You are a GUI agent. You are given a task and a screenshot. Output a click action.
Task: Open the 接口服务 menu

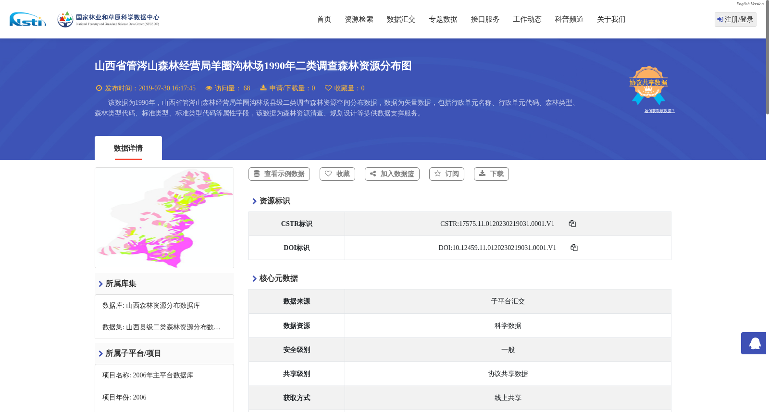tap(485, 19)
